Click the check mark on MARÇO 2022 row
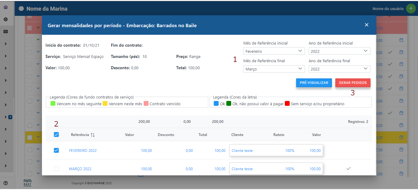This screenshot has height=190, width=418. tap(348, 168)
